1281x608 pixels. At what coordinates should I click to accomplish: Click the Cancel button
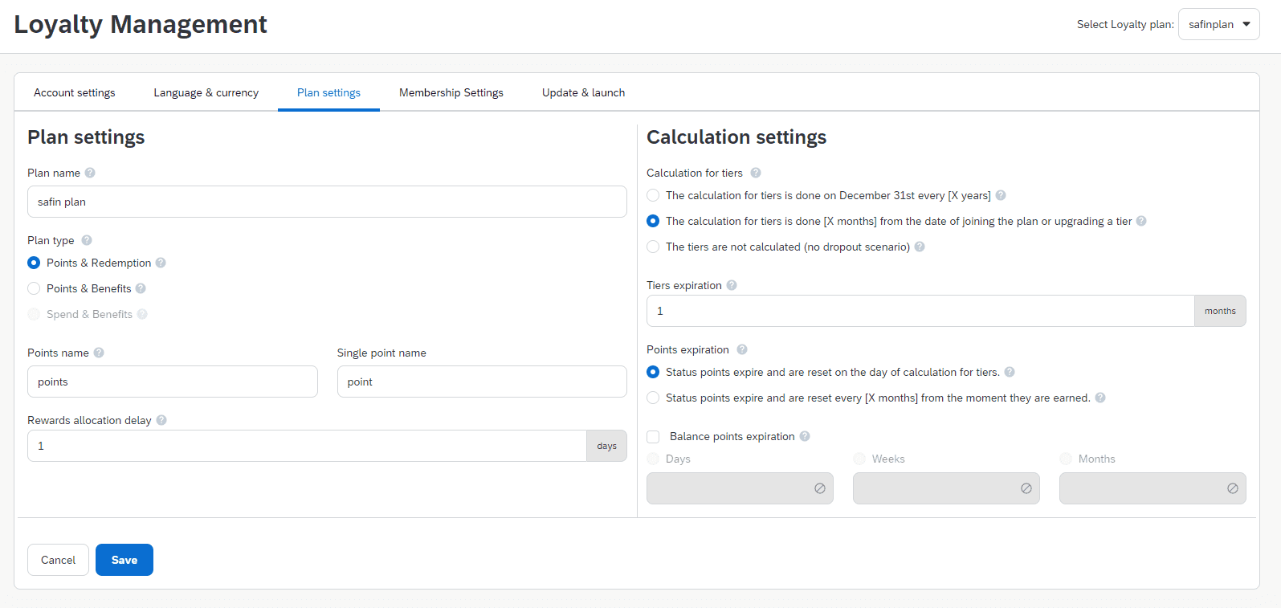[58, 560]
